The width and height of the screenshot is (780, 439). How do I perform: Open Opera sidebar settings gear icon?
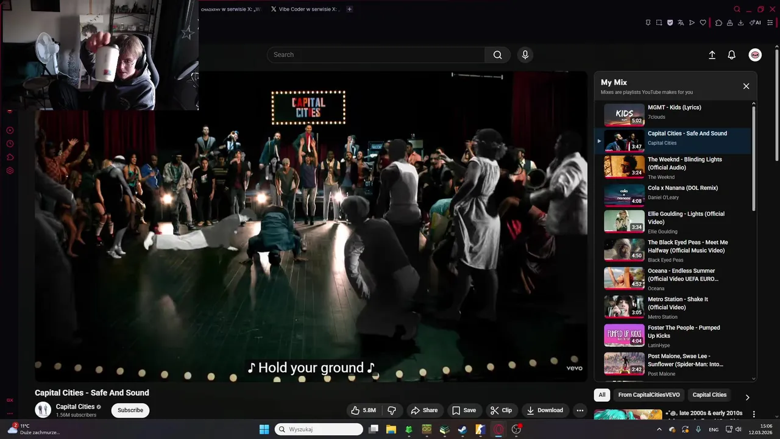pos(10,171)
